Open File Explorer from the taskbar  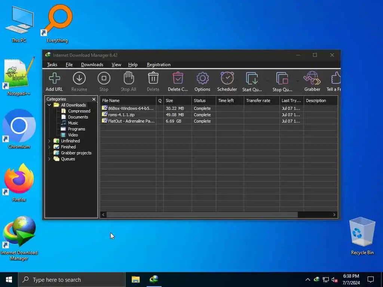tap(135, 280)
